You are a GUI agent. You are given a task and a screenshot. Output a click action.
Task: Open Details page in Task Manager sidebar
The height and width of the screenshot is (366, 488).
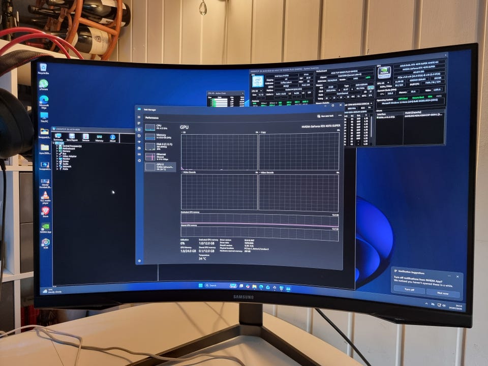click(x=139, y=155)
